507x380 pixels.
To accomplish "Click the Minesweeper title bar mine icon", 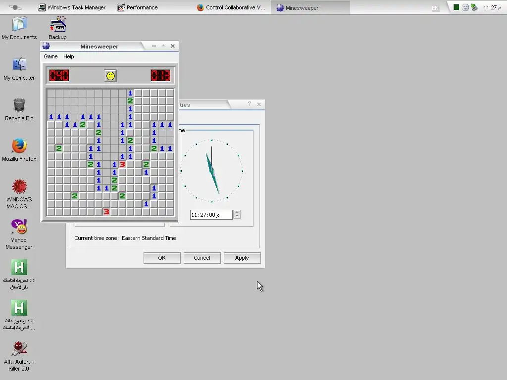I will [46, 46].
